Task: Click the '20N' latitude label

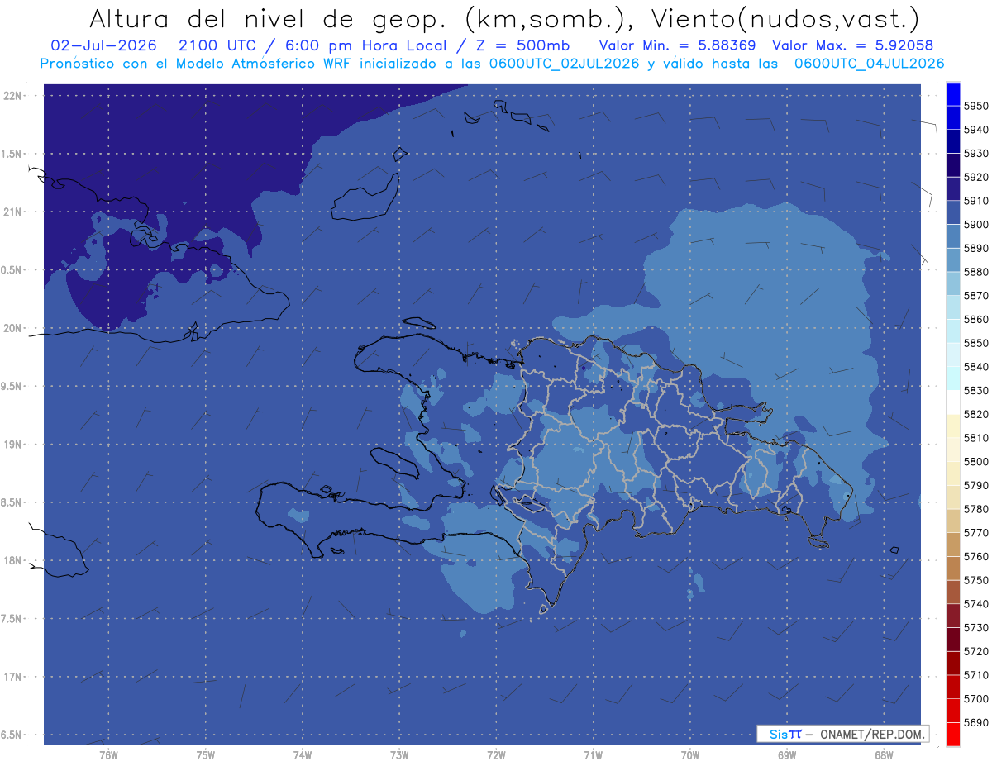Action: 12,328
